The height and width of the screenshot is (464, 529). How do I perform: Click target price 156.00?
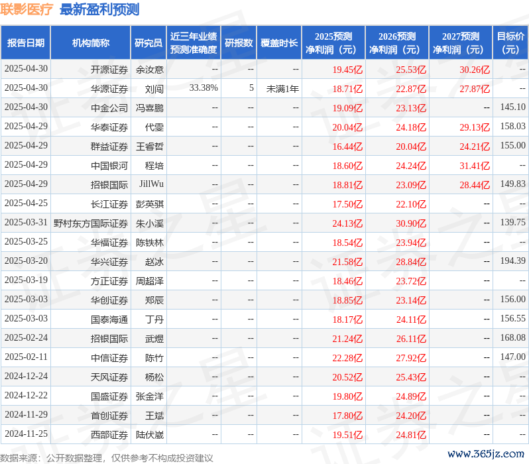[513, 300]
